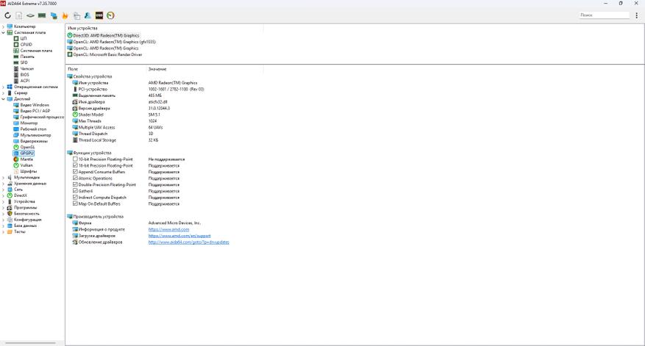Click the green memory module toolbar icon

coord(42,15)
